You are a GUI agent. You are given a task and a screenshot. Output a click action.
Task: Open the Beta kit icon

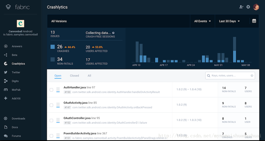point(6,55)
